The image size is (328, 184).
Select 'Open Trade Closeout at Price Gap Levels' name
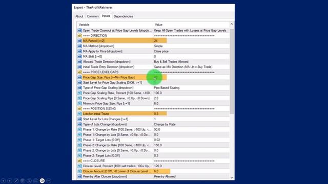(x=117, y=31)
